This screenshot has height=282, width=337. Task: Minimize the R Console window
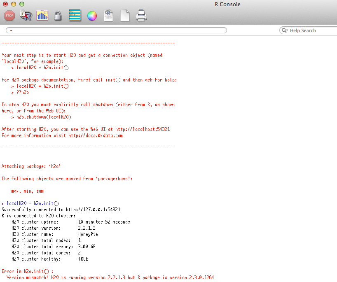(14, 4)
